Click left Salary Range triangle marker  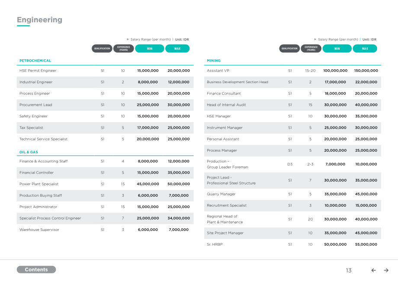pyautogui.click(x=128, y=39)
